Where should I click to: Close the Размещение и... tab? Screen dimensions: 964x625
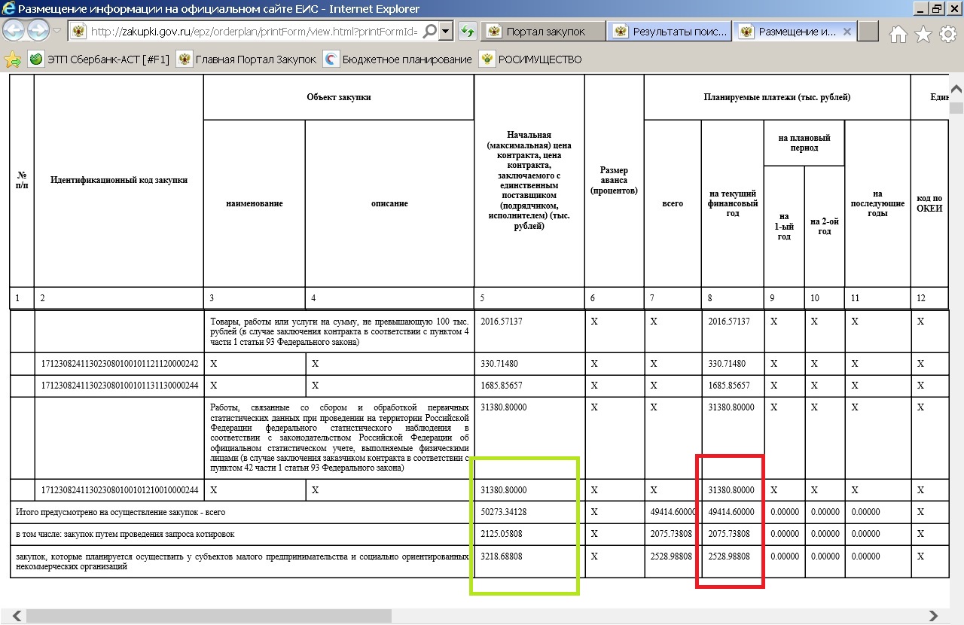click(x=847, y=32)
